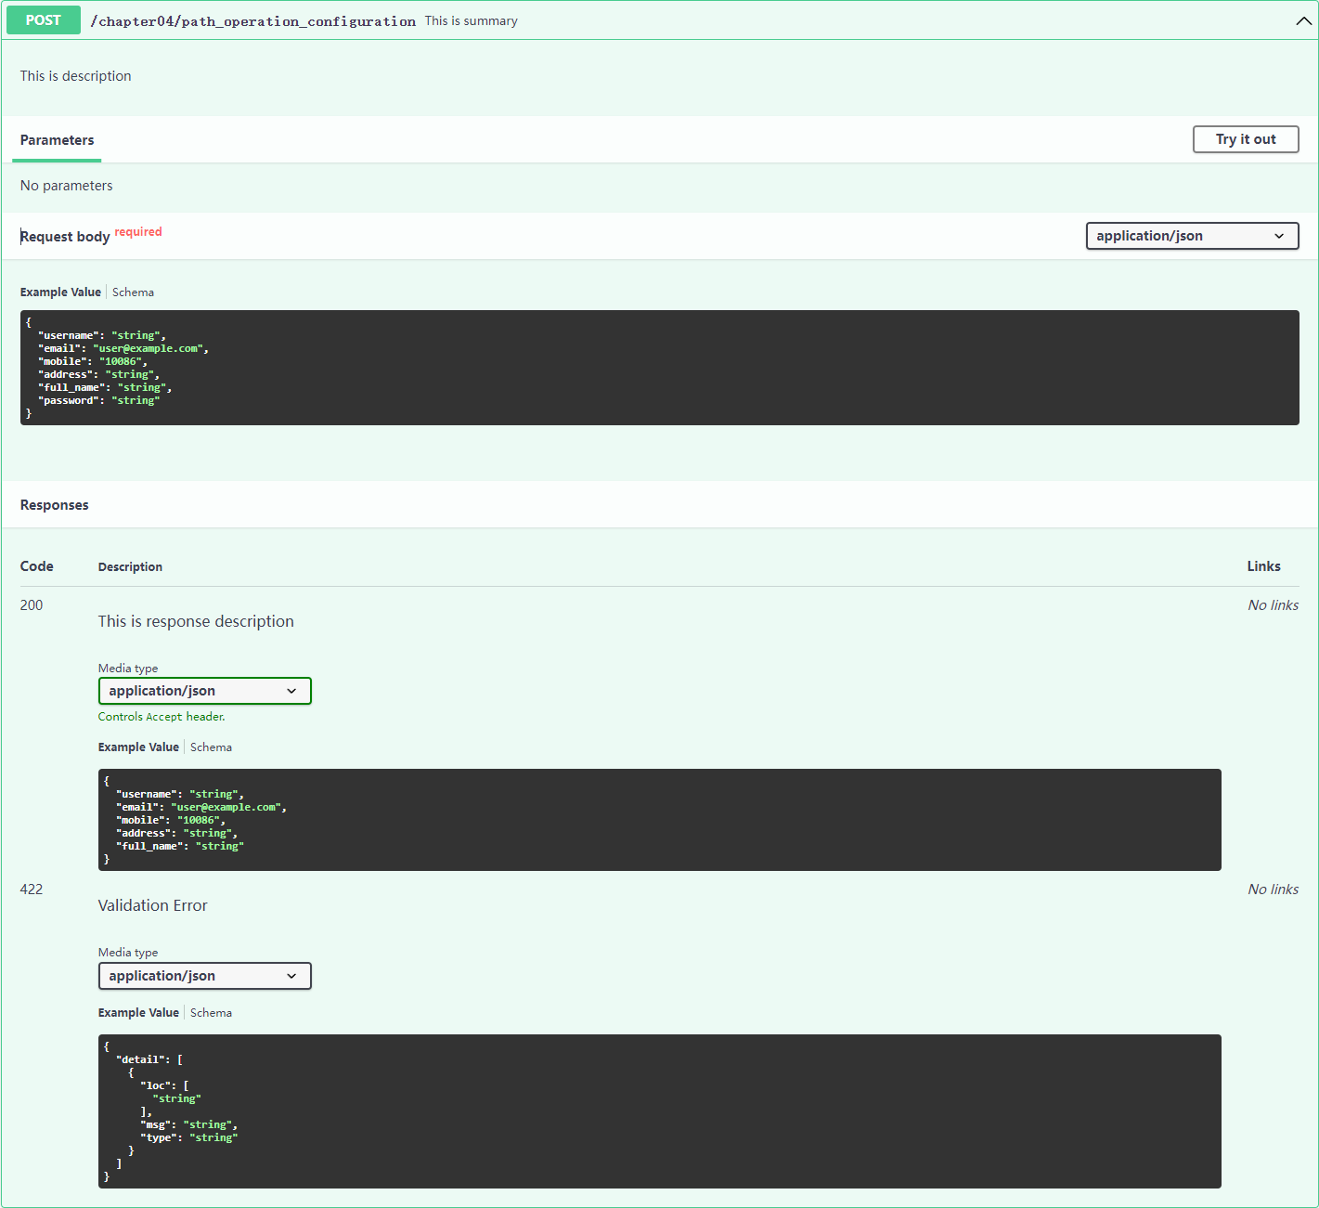
Task: Open the 422 response media type dropdown
Action: click(x=204, y=976)
